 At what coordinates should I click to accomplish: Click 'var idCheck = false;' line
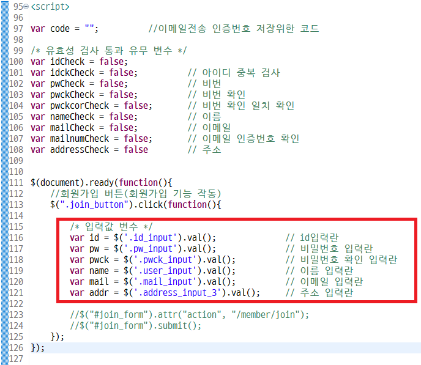coord(79,61)
